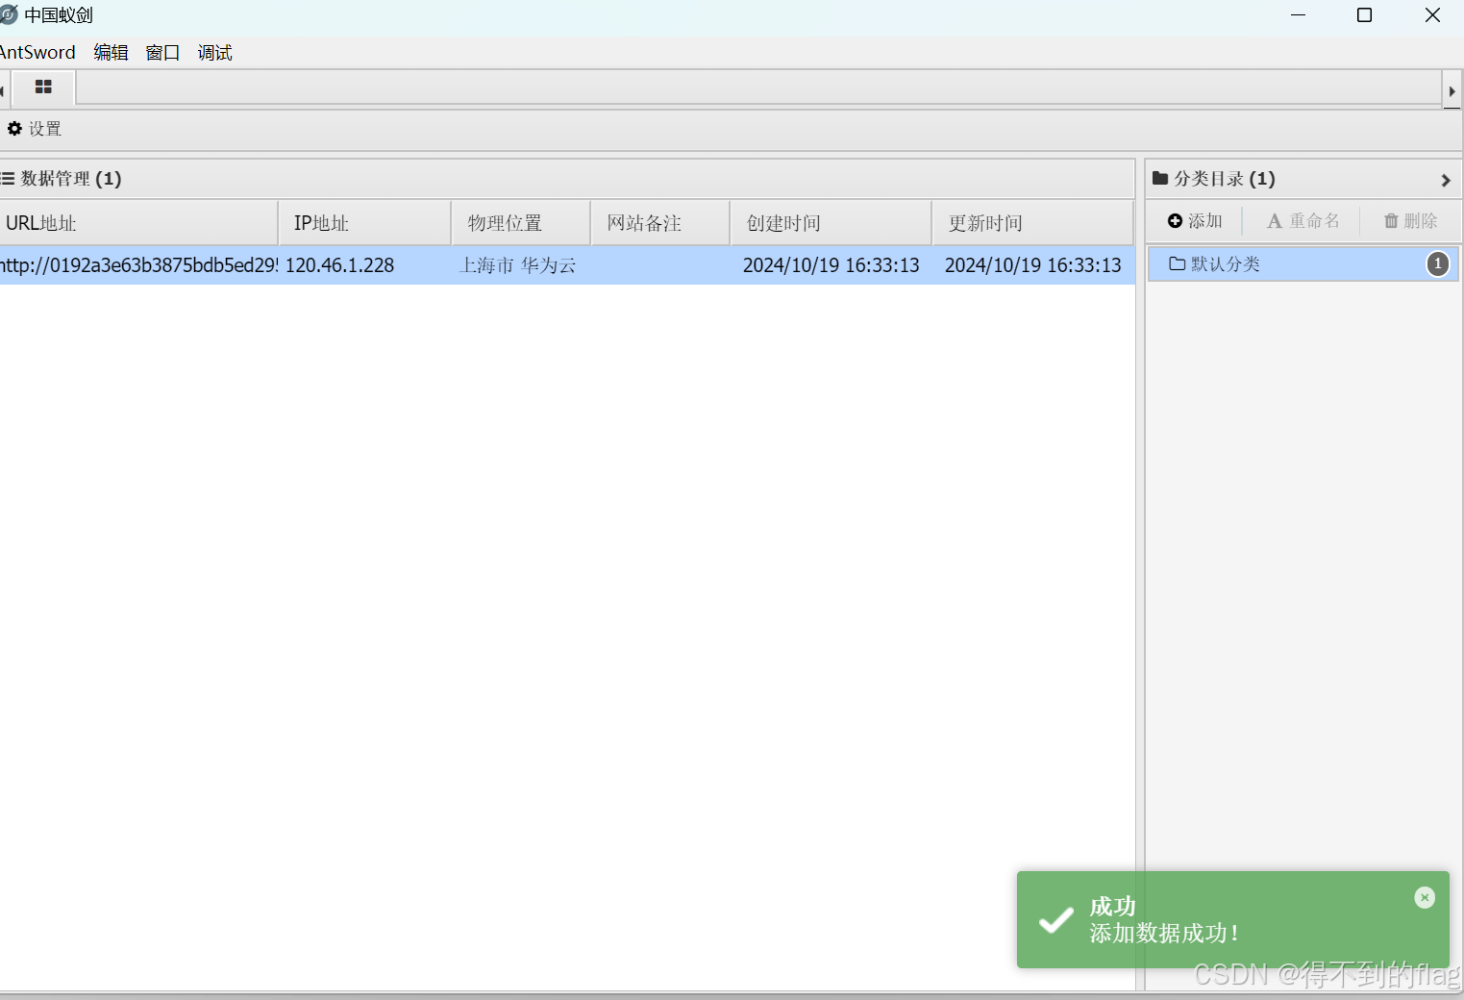Click the 默认分类 folder outline icon
1464x1000 pixels.
1178,263
